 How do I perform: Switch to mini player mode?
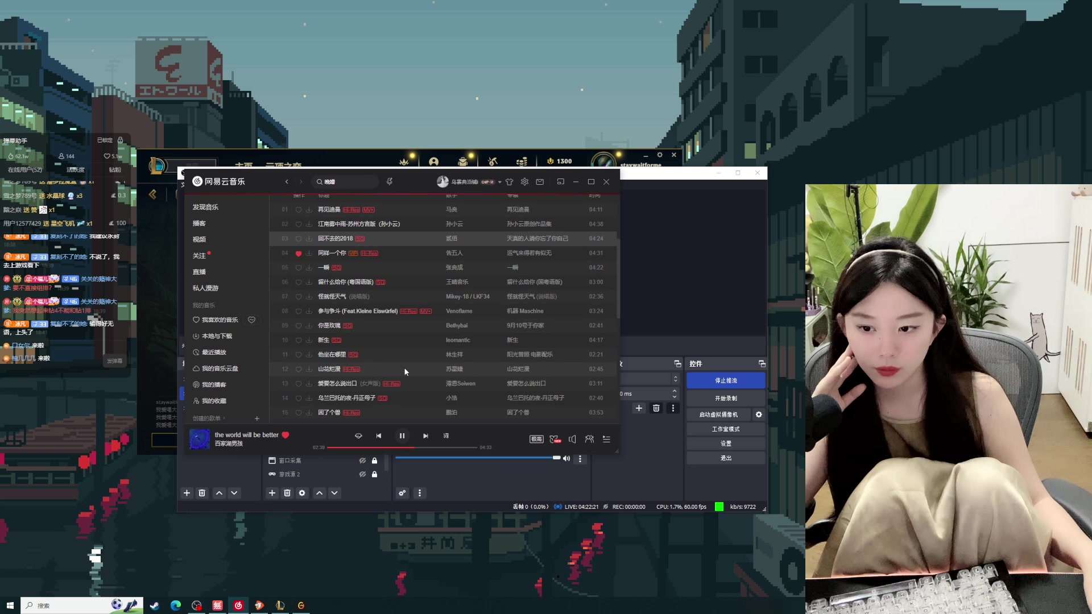(x=560, y=182)
